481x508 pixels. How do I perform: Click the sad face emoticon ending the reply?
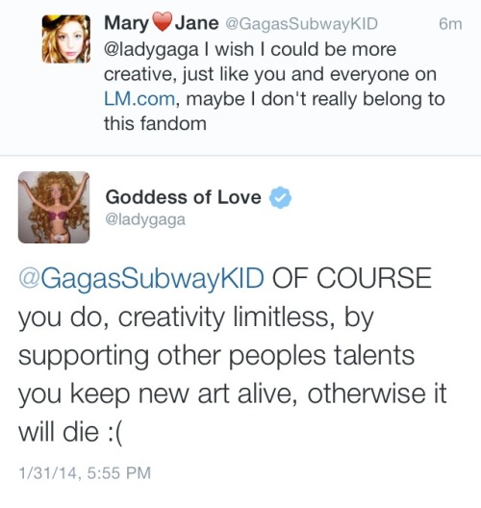[x=115, y=433]
